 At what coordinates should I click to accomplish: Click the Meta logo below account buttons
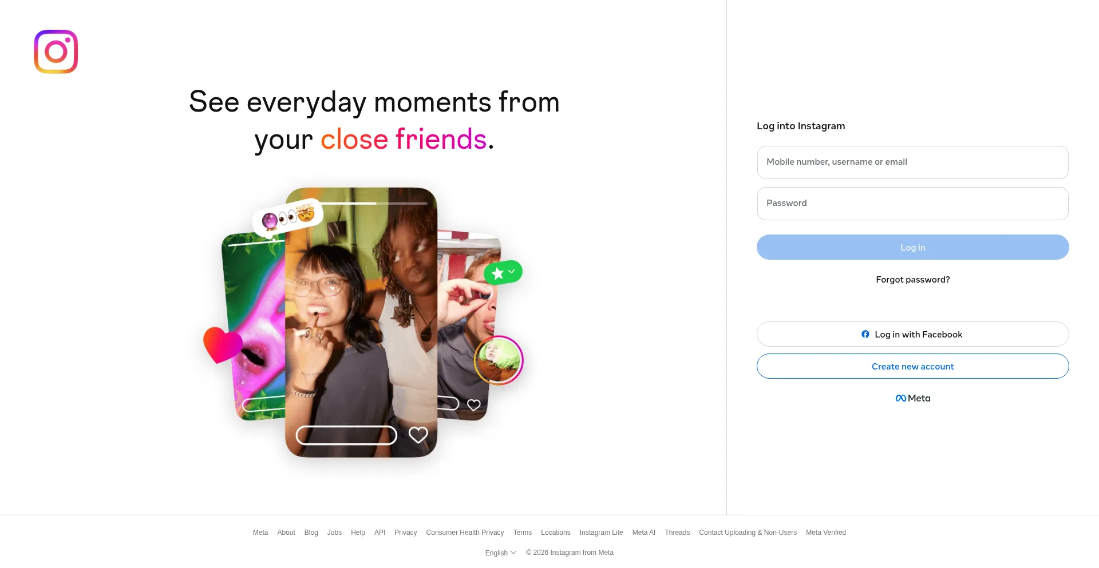[913, 398]
